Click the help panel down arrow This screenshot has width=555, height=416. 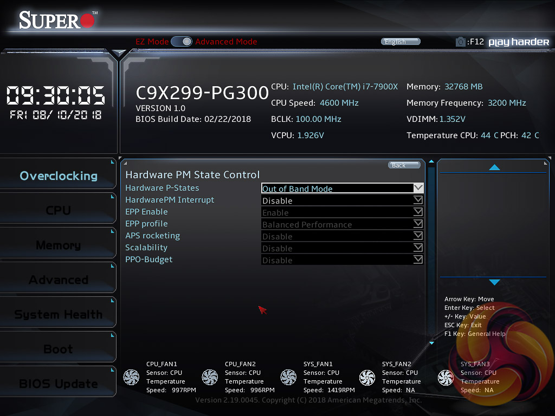494,282
